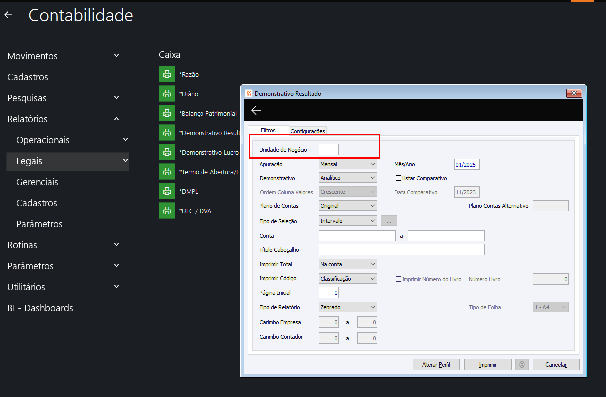Open the Demonstrativo dropdown showing Analítico
This screenshot has height=397, width=606.
pos(348,178)
